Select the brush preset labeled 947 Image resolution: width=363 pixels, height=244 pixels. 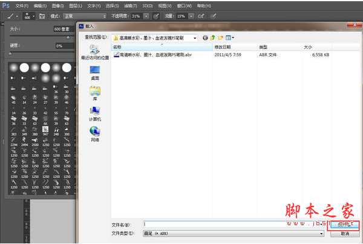tap(45, 131)
